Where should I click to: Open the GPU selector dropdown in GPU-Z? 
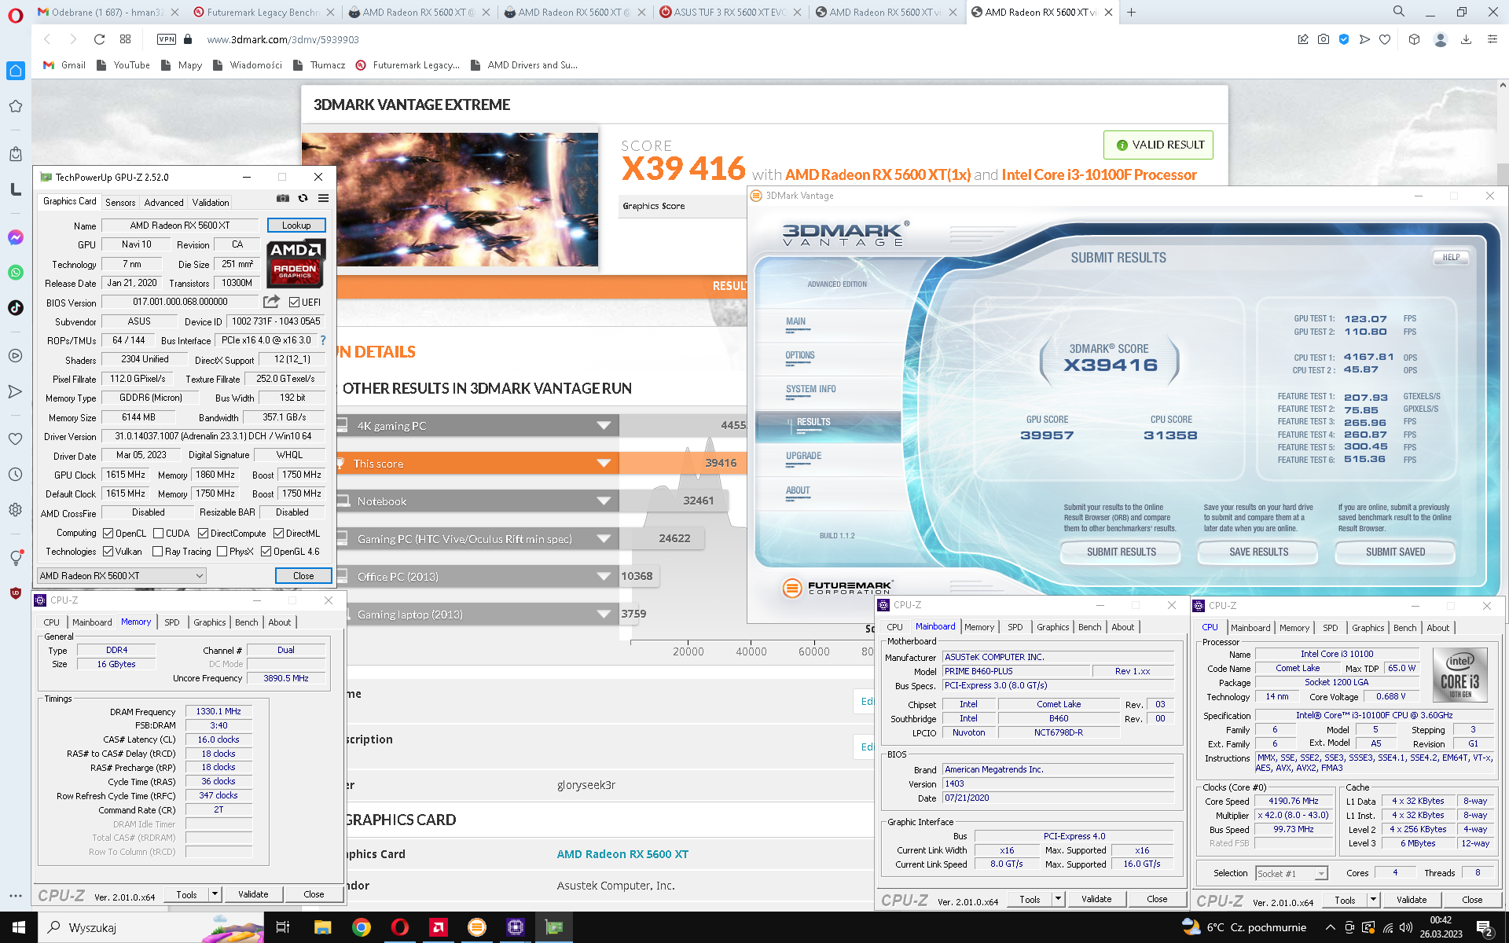click(x=122, y=576)
